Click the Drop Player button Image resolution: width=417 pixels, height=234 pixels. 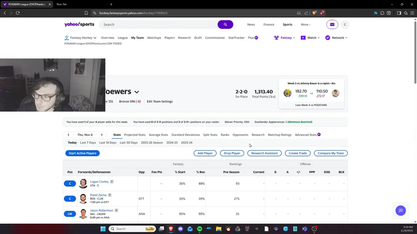coord(232,153)
